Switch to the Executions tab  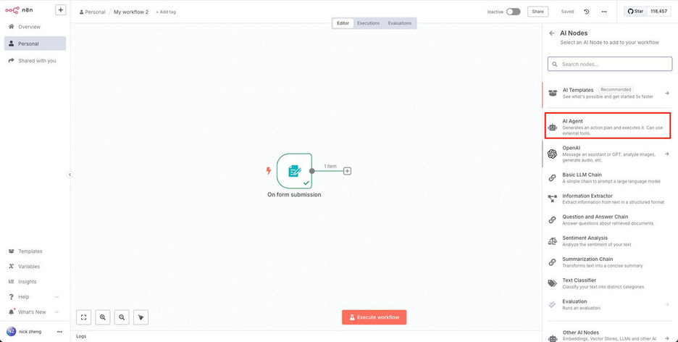click(x=369, y=23)
